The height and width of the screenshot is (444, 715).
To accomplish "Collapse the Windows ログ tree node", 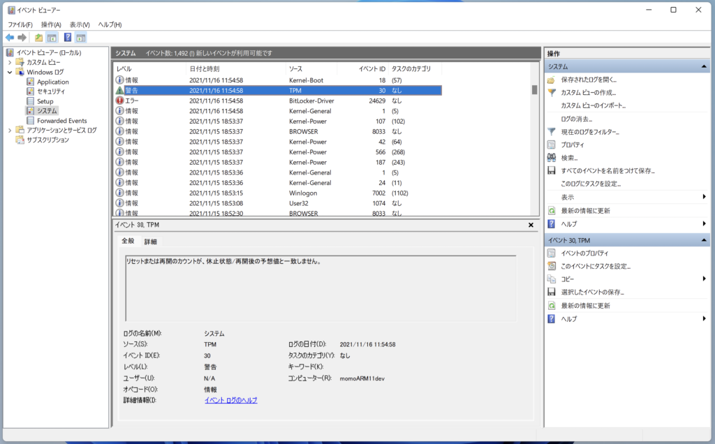I will click(x=10, y=72).
